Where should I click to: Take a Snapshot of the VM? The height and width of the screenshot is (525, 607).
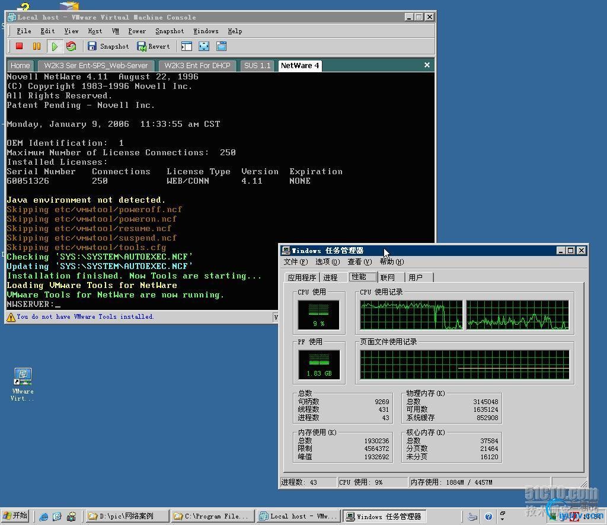tap(108, 46)
